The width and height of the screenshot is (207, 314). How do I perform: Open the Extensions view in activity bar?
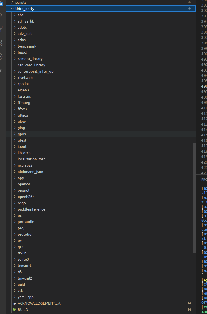pos(1,28)
